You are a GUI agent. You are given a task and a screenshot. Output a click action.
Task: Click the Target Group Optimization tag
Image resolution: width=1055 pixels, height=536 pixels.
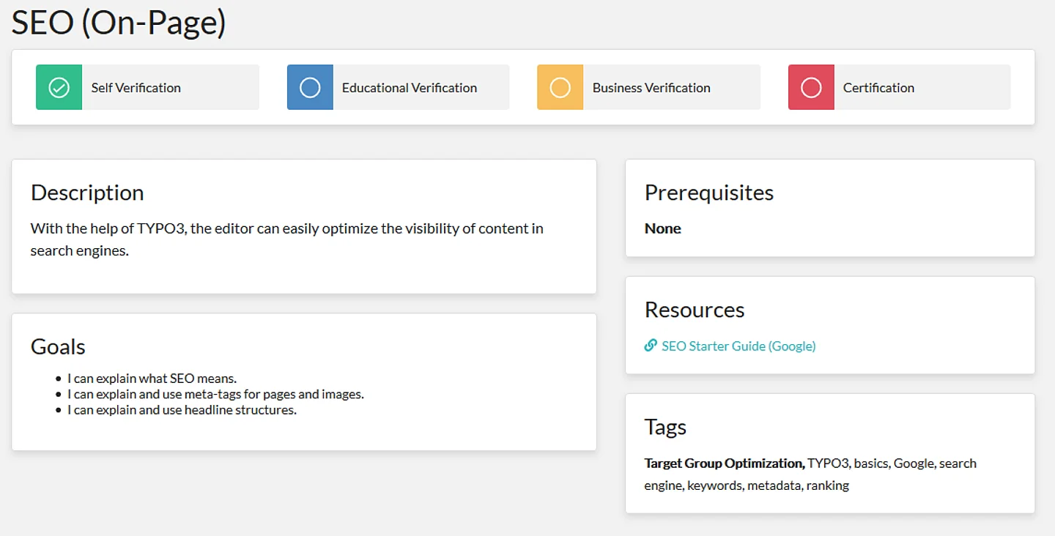[x=724, y=464]
